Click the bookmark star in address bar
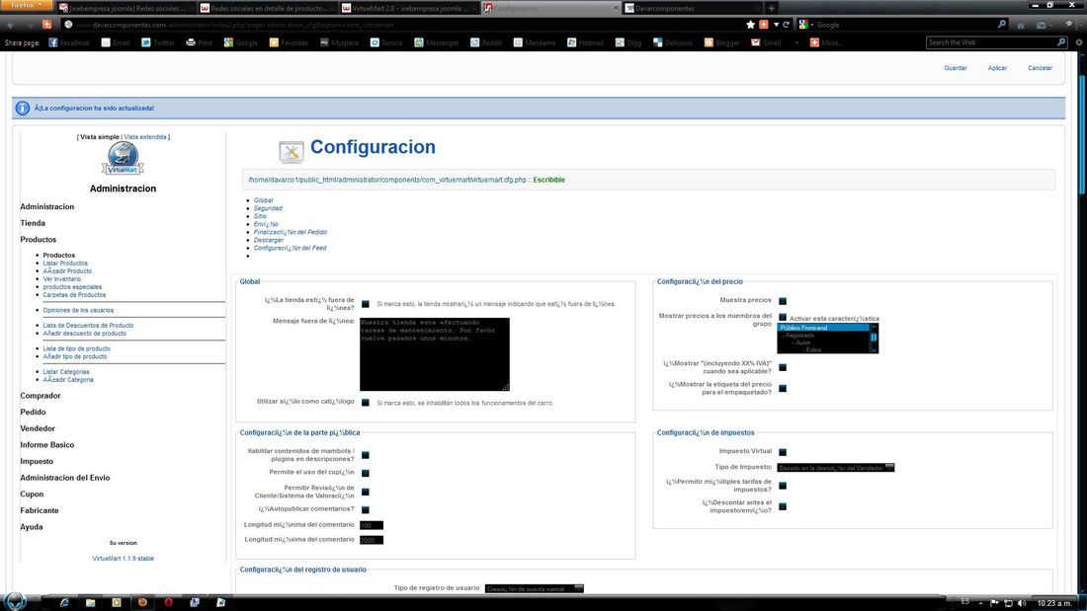Image resolution: width=1087 pixels, height=611 pixels. (x=750, y=25)
